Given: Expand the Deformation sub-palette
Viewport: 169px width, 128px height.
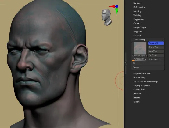Looking at the screenshot, I should (x=139, y=7).
